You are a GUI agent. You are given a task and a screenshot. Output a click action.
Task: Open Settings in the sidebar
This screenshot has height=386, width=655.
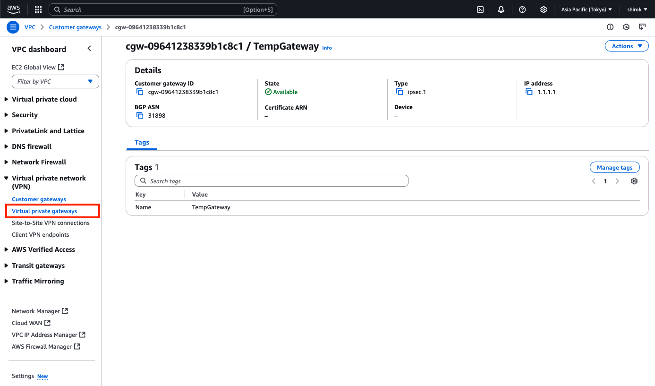tap(23, 376)
